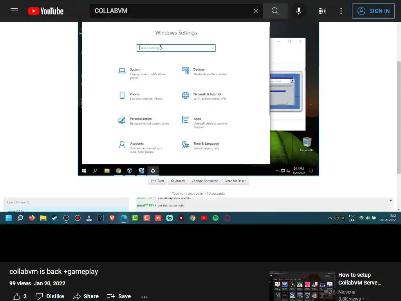
Task: Open Phone settings category
Action: point(141,96)
